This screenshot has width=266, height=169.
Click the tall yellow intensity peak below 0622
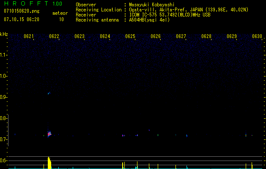pos(49,163)
